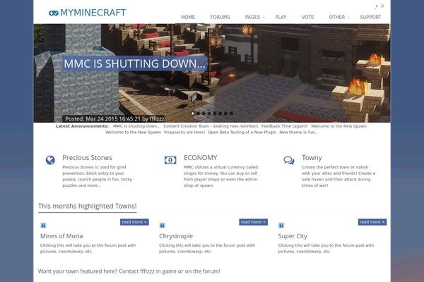424x282 pixels.
Task: Select the seventh slideshow dot
Action: pyautogui.click(x=225, y=114)
